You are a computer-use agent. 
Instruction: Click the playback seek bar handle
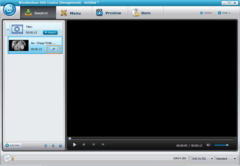[70, 139]
